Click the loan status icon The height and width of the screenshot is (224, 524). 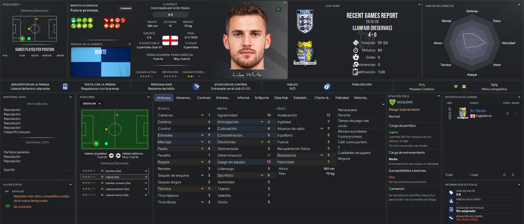click(x=451, y=217)
